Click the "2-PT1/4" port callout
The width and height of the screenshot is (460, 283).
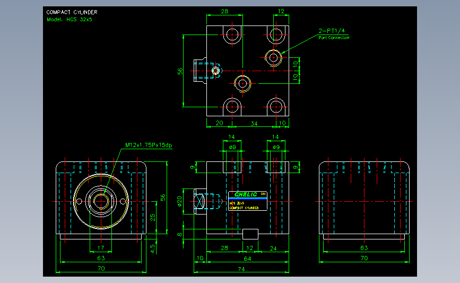click(332, 31)
